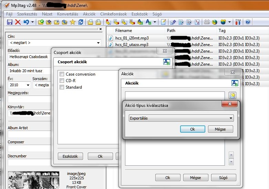Screen dimensions: 269x189
Task: Click the refresh folder icon in toolbar
Action: coord(81,22)
